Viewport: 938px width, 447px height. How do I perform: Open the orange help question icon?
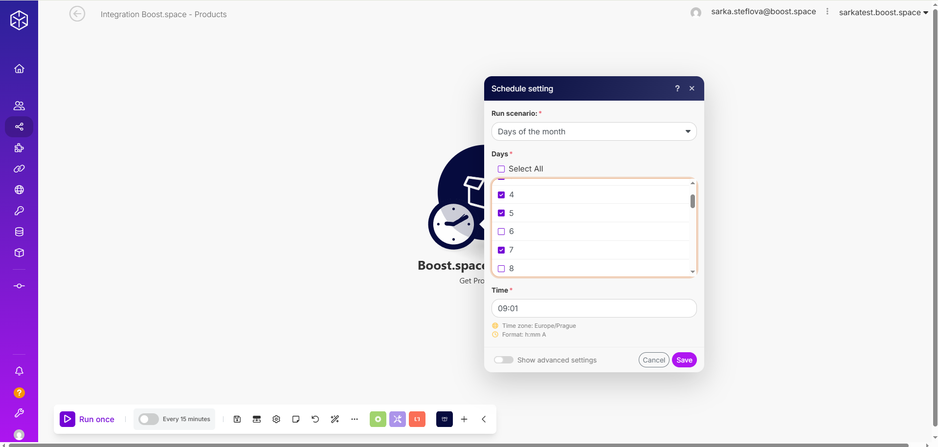(x=19, y=393)
